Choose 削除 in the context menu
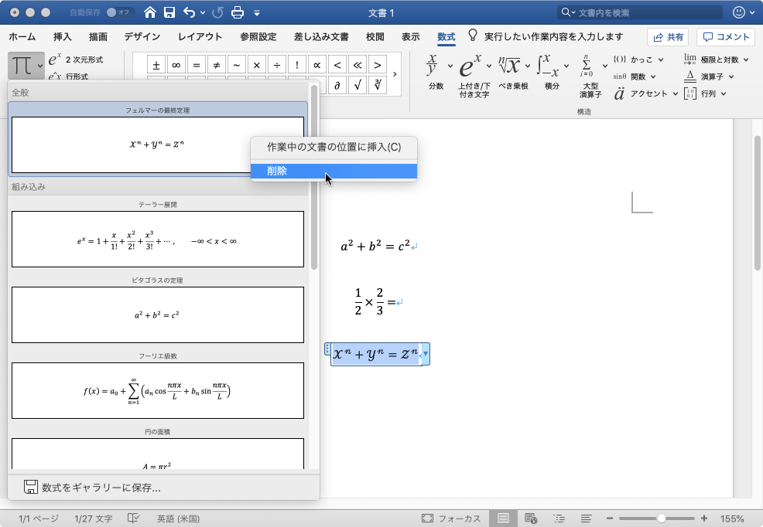Screen dimensions: 763x527 pos(334,171)
